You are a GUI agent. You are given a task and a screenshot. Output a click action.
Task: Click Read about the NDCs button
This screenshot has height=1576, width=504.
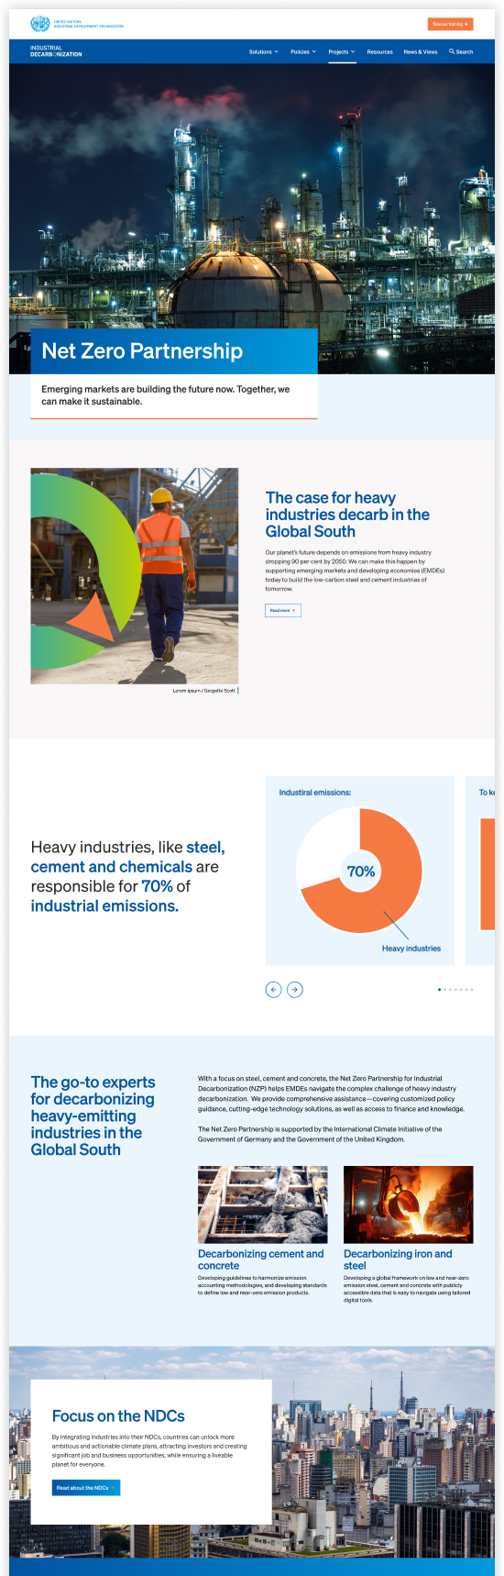86,1488
